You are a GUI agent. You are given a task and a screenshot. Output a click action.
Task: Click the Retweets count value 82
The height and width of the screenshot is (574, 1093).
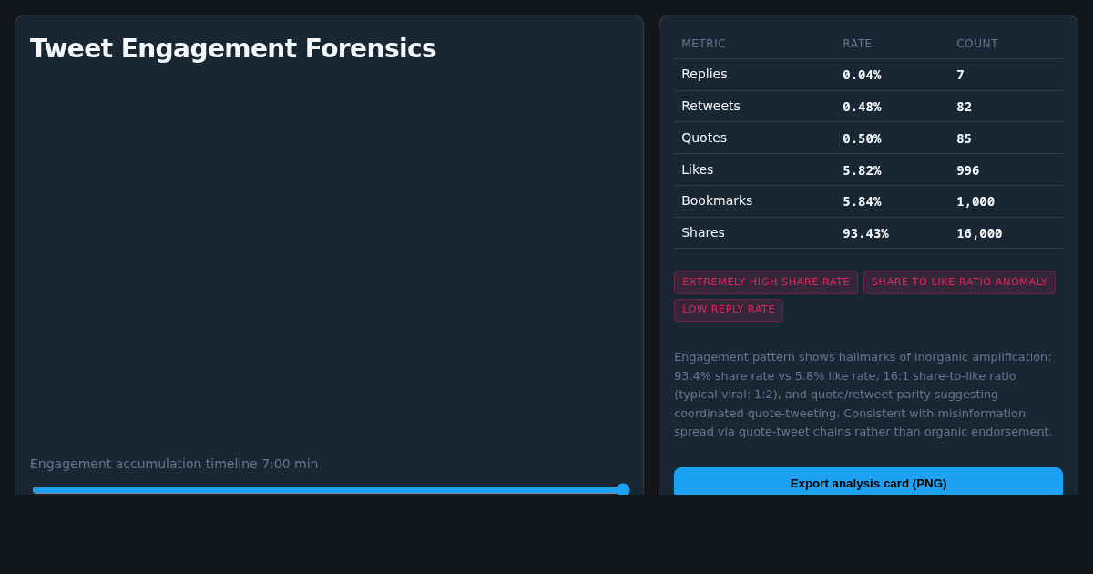coord(964,107)
